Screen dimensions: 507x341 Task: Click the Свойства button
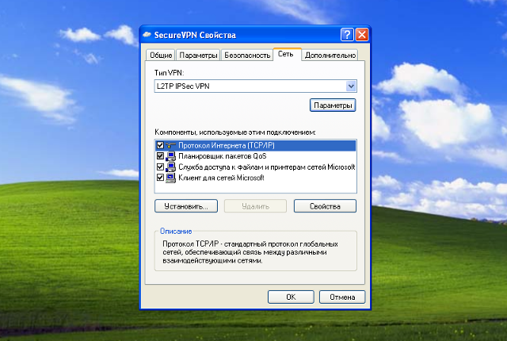point(325,206)
